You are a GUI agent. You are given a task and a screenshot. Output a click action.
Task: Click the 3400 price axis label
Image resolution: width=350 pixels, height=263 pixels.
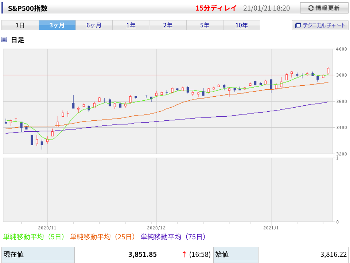tap(342, 127)
